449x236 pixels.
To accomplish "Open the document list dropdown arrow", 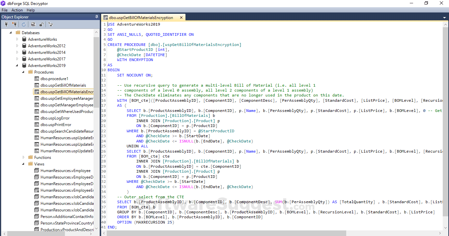I will pyautogui.click(x=444, y=18).
